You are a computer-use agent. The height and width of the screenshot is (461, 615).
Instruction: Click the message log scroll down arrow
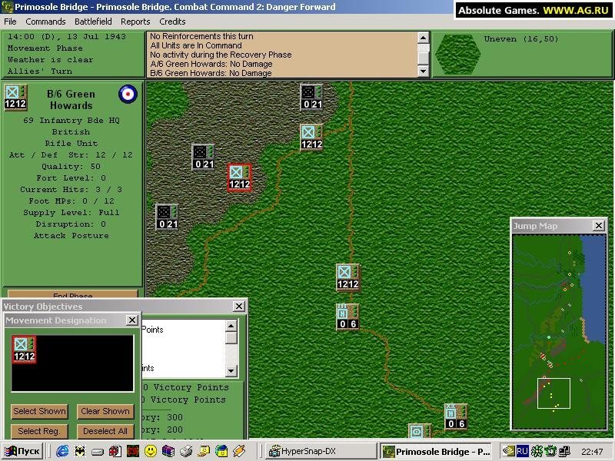[423, 71]
